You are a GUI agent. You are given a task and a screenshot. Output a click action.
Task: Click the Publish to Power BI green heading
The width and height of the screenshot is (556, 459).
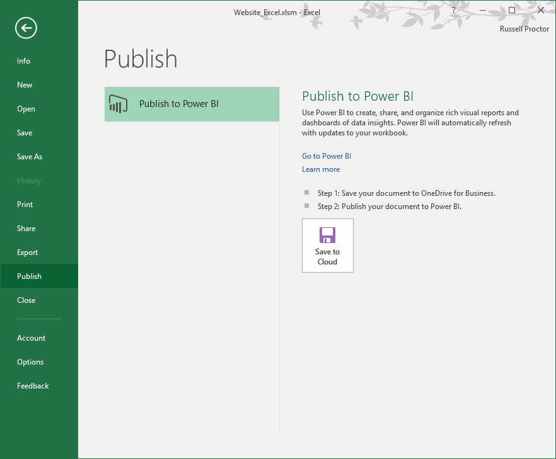[357, 96]
